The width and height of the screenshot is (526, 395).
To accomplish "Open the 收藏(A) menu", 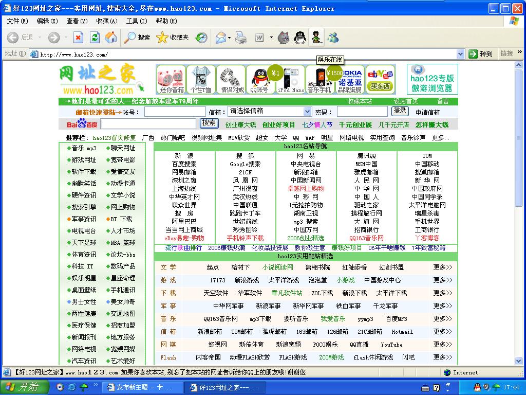I will click(107, 21).
